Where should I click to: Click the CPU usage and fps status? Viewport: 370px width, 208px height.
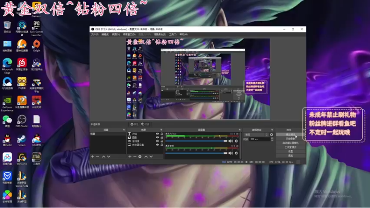pyautogui.click(x=281, y=162)
